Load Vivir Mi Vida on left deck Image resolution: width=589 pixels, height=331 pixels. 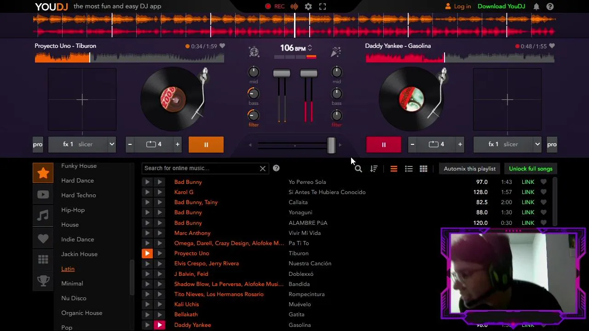(147, 233)
